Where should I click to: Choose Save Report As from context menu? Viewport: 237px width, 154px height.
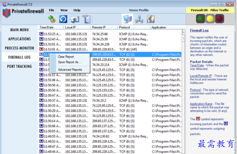(69, 62)
